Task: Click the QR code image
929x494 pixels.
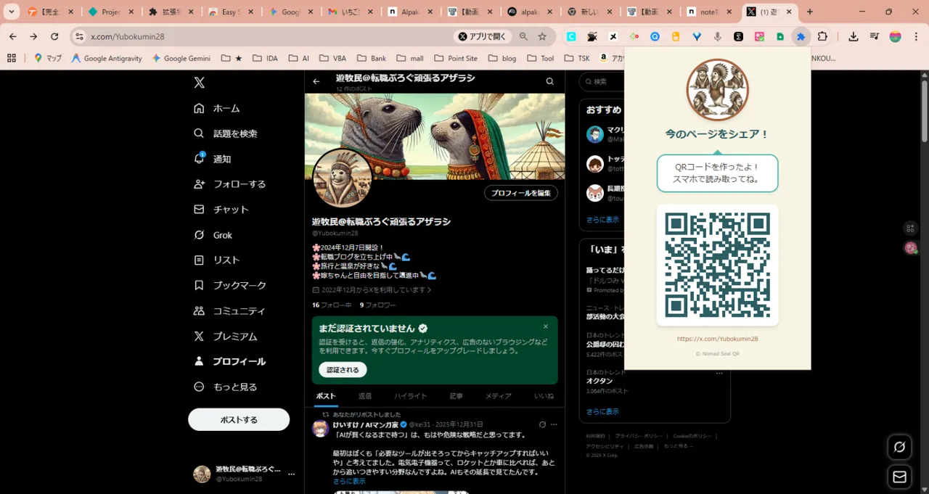Action: coord(717,265)
